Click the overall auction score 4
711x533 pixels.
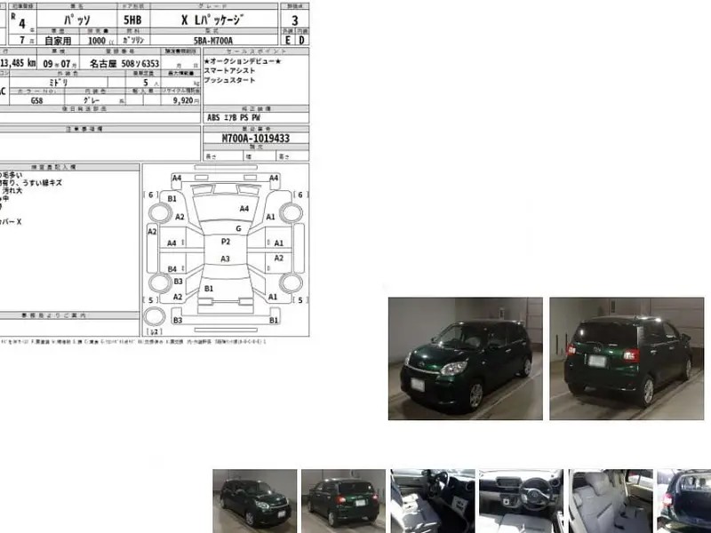click(21, 24)
